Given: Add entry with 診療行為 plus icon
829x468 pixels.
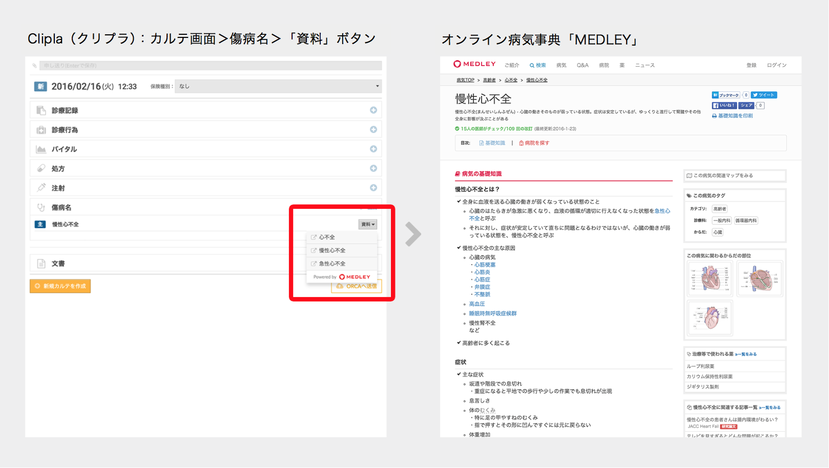Looking at the screenshot, I should point(373,130).
